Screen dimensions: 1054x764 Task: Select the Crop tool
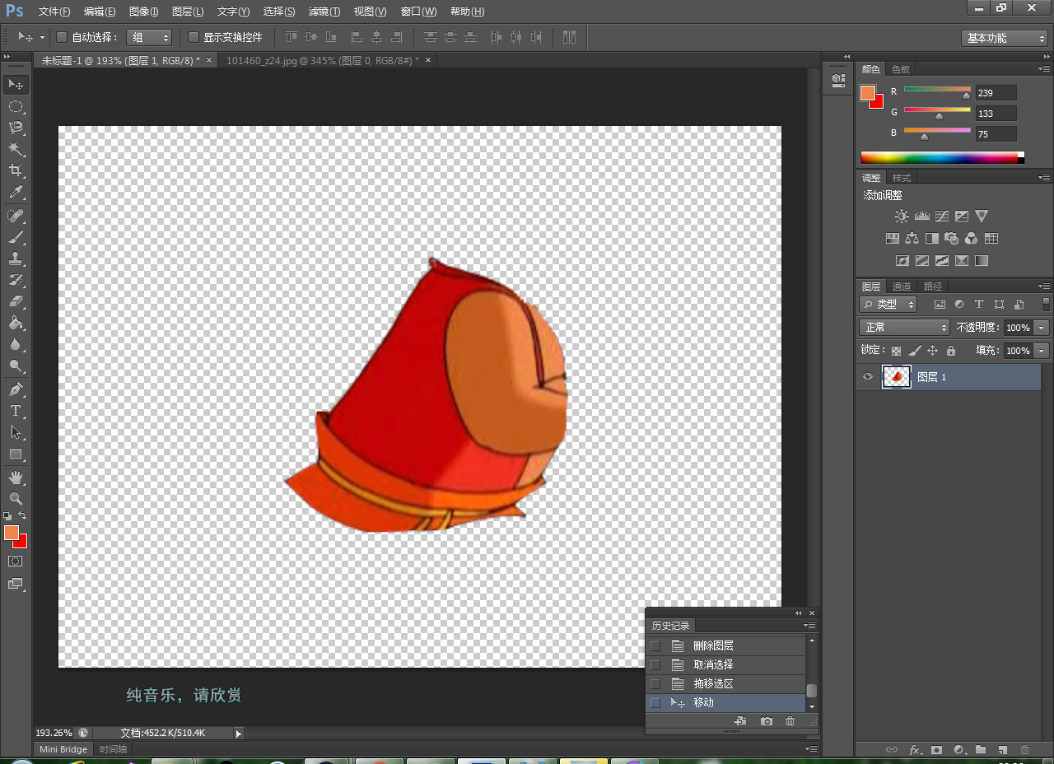pos(16,170)
